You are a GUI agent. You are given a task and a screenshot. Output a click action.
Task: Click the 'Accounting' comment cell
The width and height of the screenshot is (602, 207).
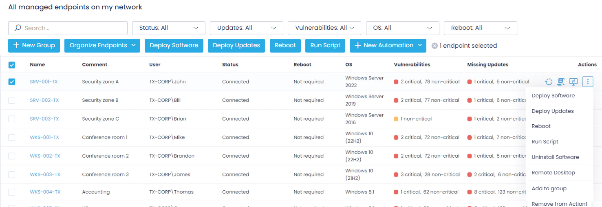point(96,192)
